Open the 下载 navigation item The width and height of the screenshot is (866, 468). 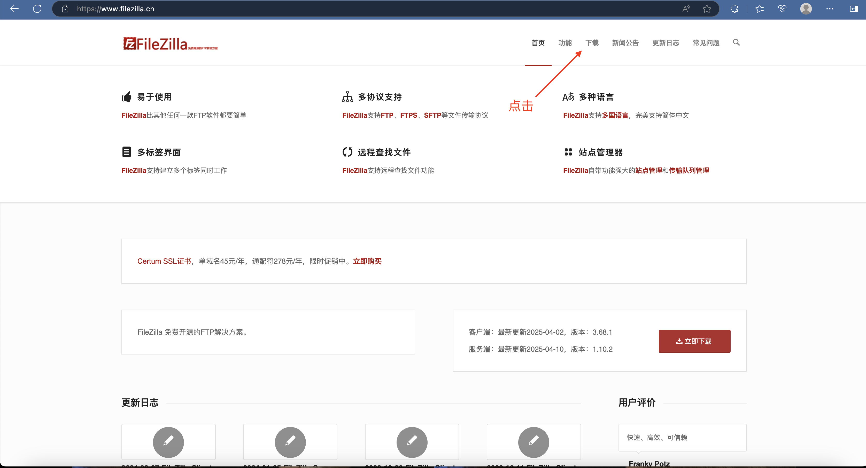point(592,43)
